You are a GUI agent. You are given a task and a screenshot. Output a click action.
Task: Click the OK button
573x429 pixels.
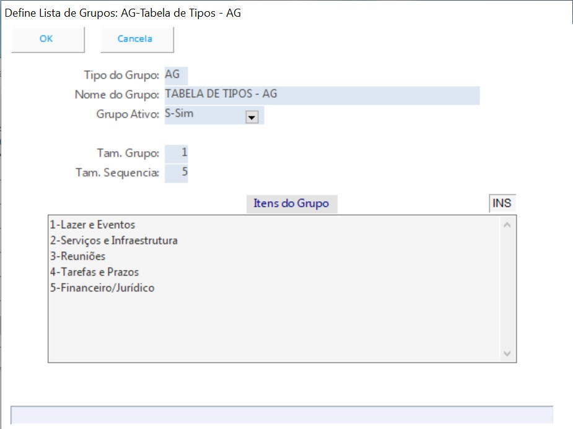coord(47,39)
